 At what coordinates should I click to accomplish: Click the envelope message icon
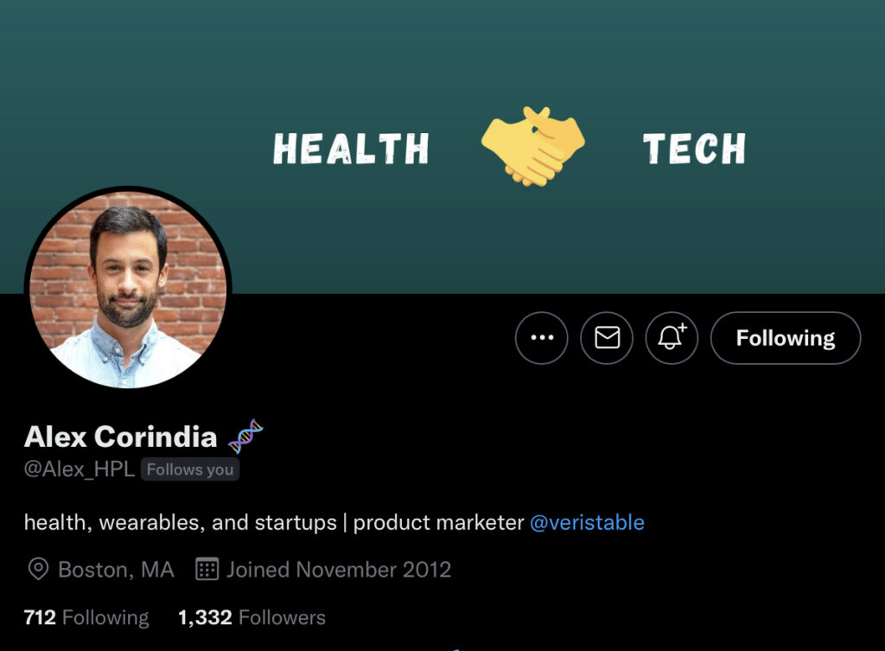(607, 338)
